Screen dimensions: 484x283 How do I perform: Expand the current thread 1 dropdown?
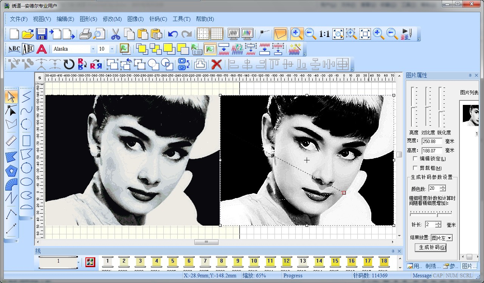79,262
